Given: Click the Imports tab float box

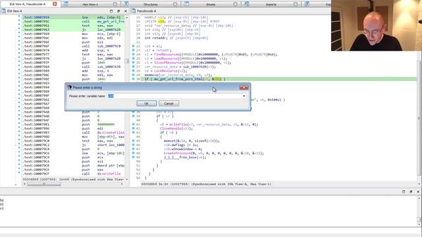Looking at the screenshot, I should point(295,5).
